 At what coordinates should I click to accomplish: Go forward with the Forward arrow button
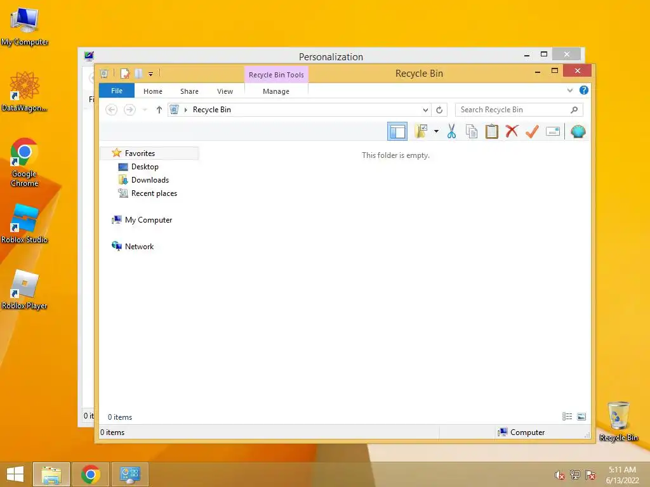tap(129, 110)
